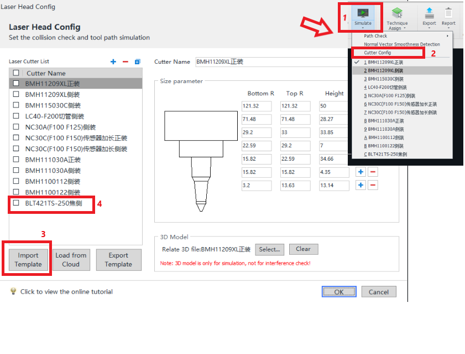This screenshot has width=465, height=354.
Task: Add a new cutter with plus icon
Action: (113, 61)
